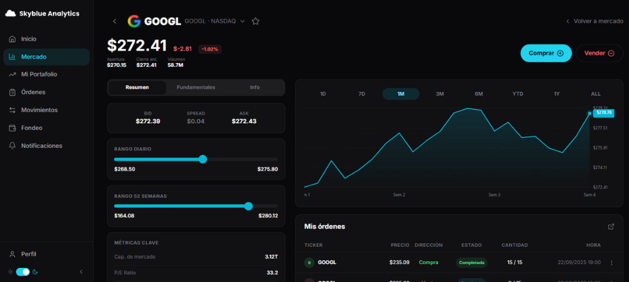Click the 15 / 15 quantity cell
The width and height of the screenshot is (629, 282).
point(515,263)
